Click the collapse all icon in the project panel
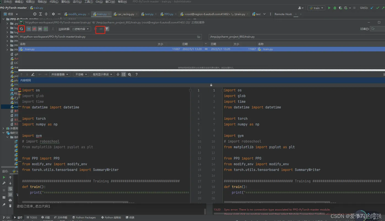Image resolution: width=385 pixels, height=221 pixels. [x=46, y=14]
